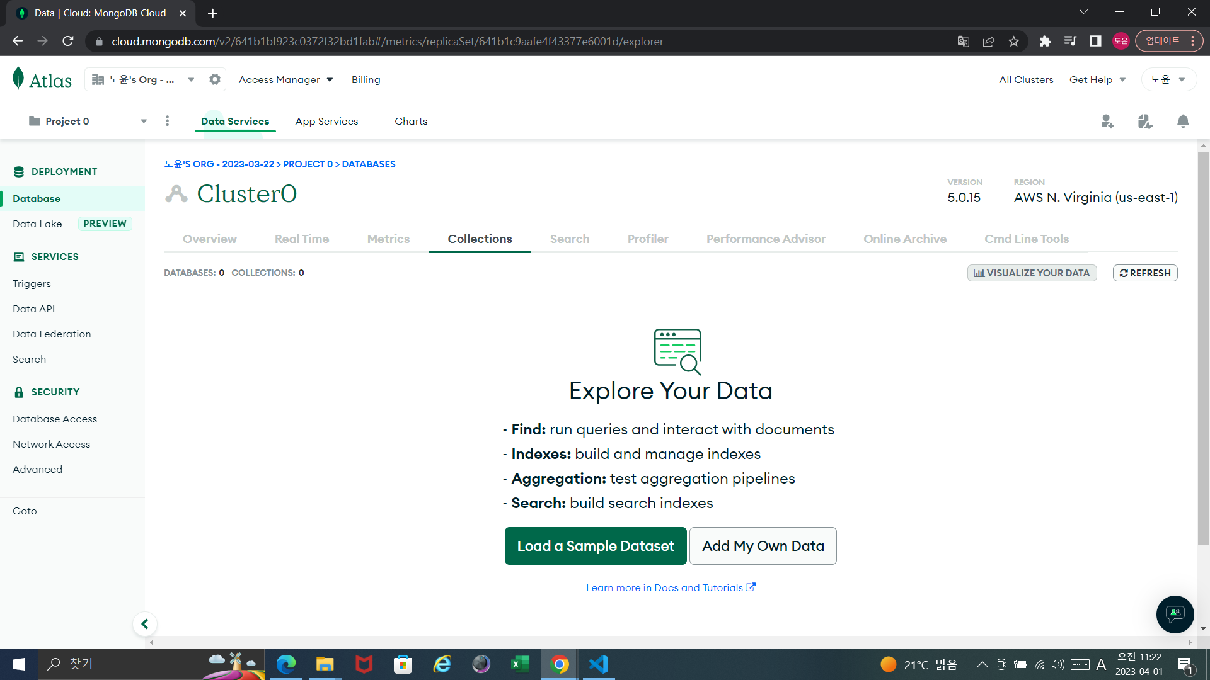This screenshot has width=1210, height=680.
Task: Open the project activity feed icon
Action: (1145, 122)
